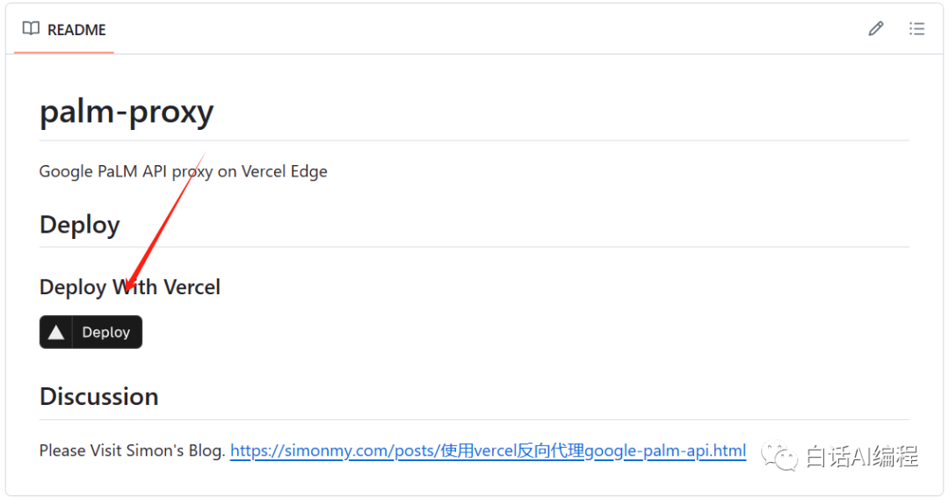Click the Deploy section heading
The image size is (949, 498).
79,225
